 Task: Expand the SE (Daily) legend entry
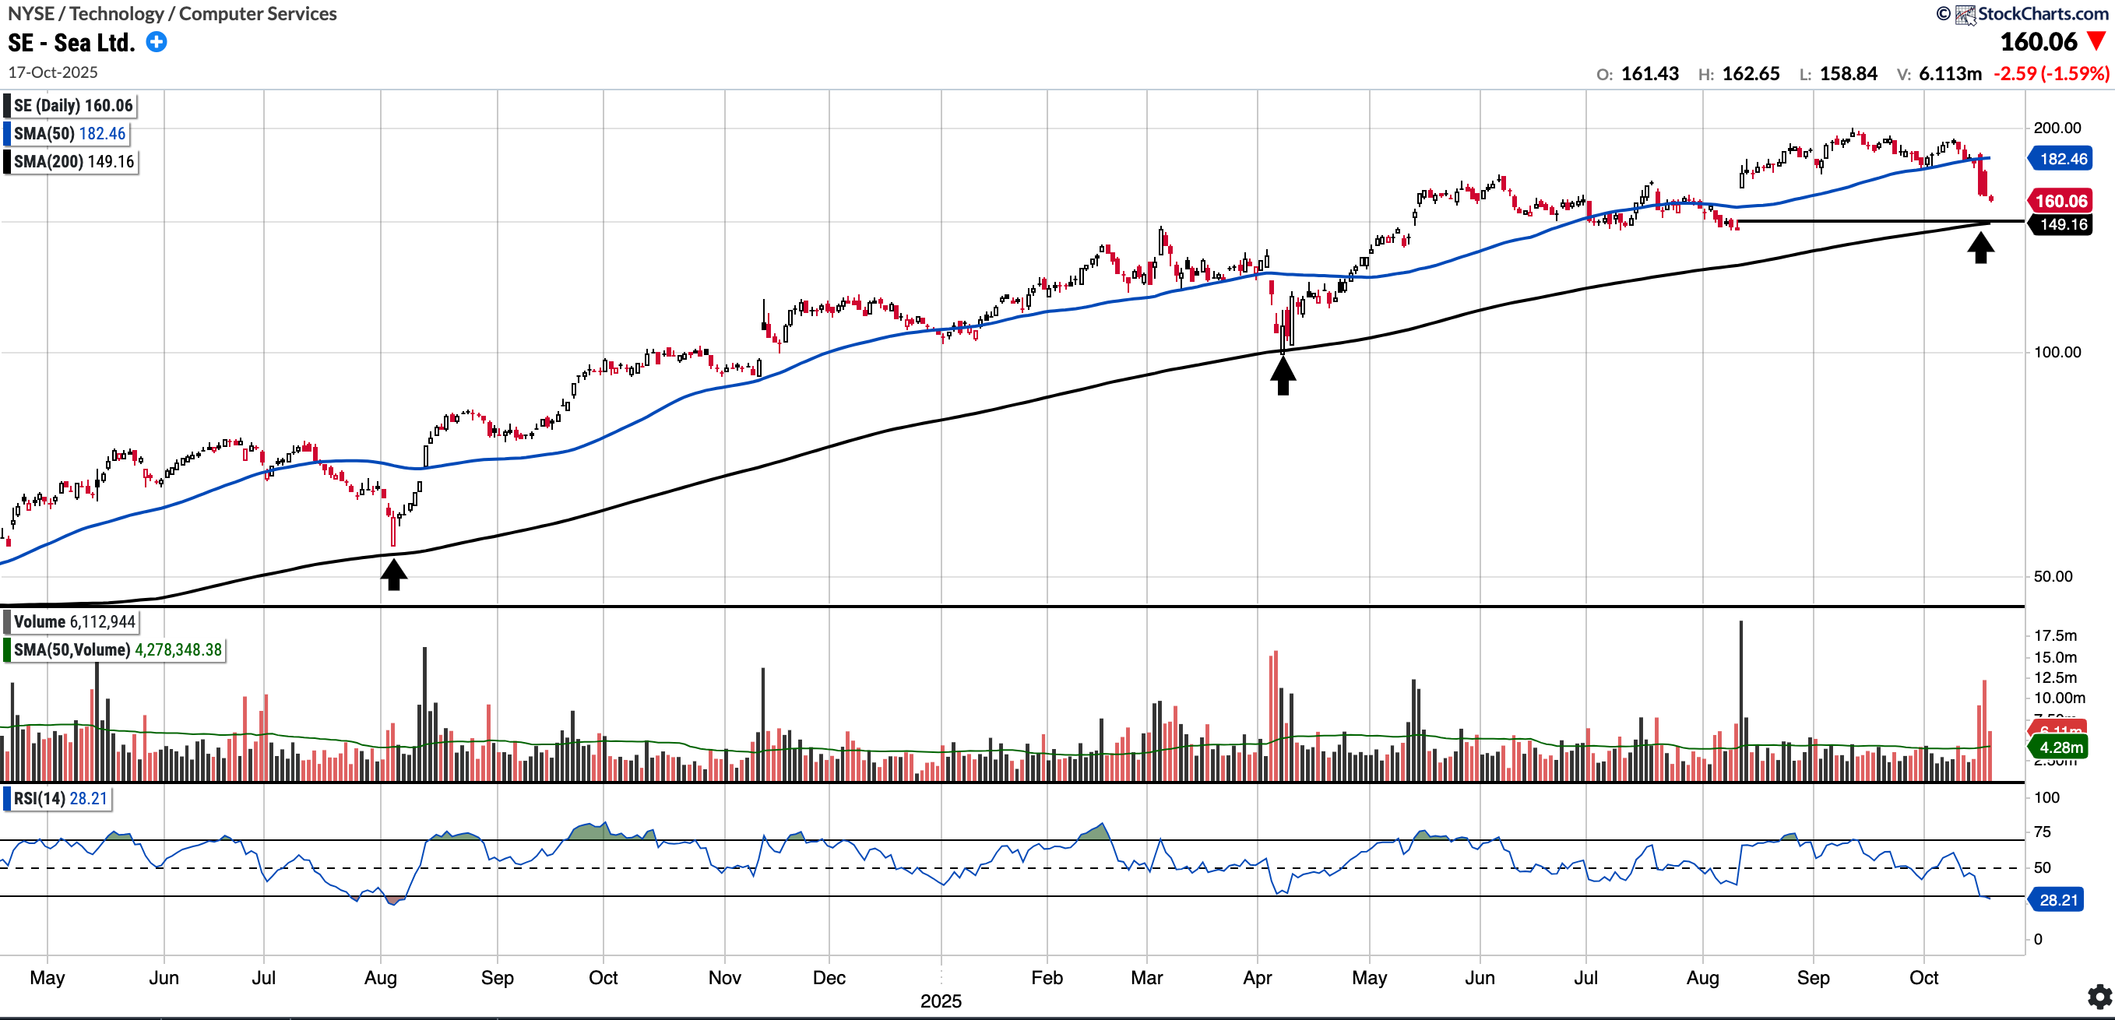73,106
